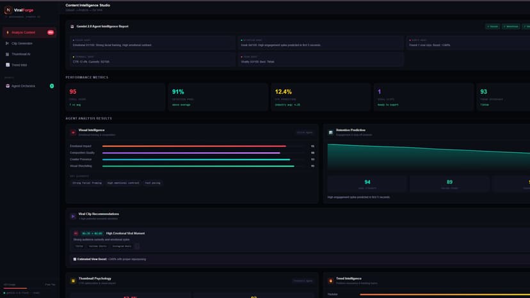Click the purple 1 viral clips metric
530x298 pixels.
click(x=424, y=97)
